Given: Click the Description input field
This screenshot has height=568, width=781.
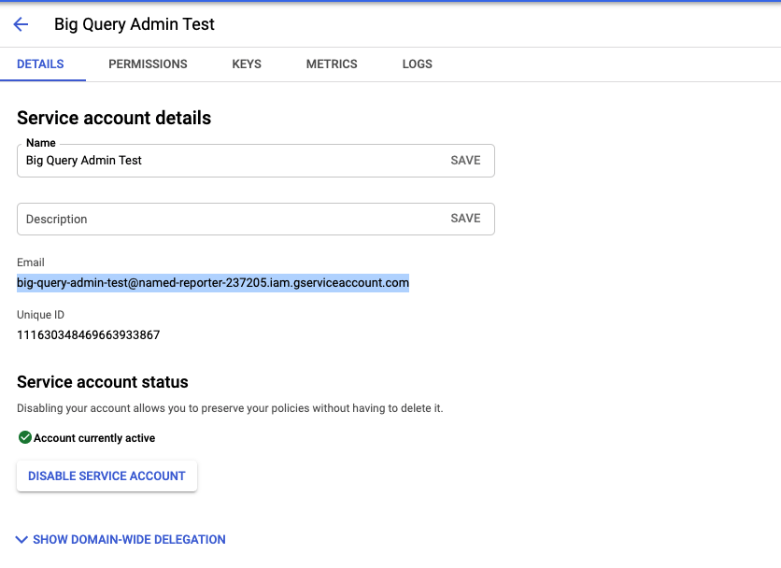Looking at the screenshot, I should [x=187, y=218].
